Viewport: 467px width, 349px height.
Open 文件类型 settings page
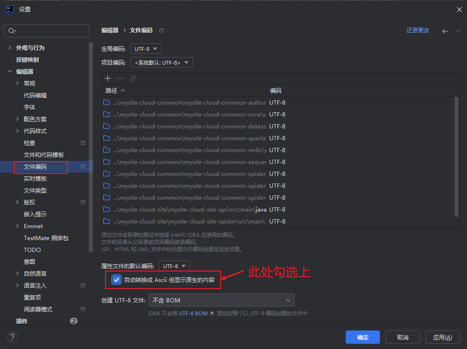(35, 191)
